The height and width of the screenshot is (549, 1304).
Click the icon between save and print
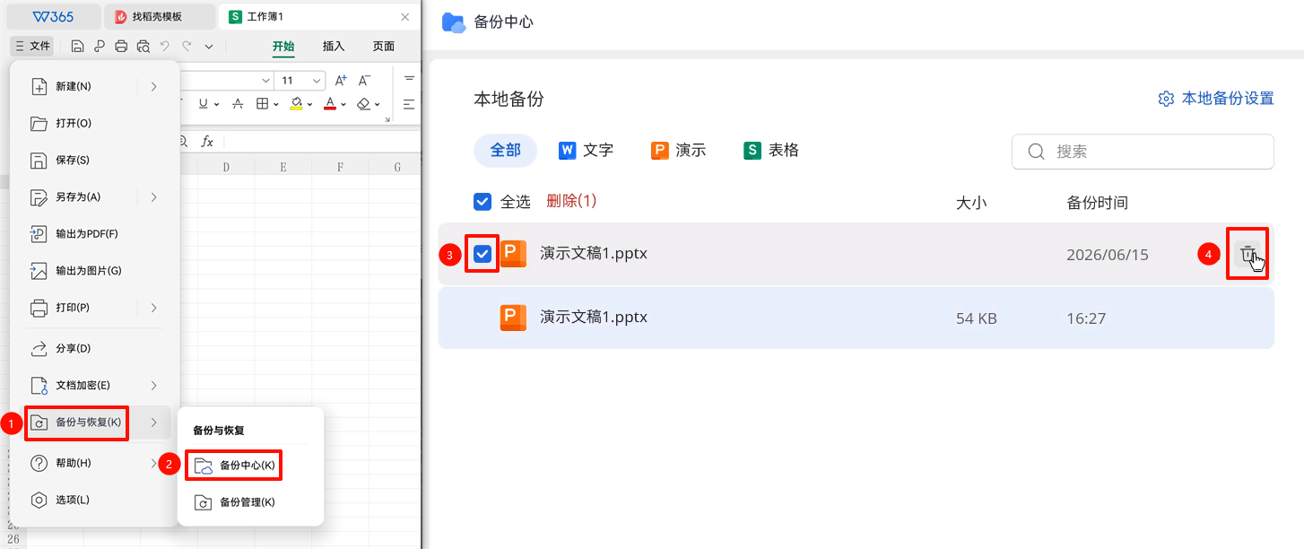[99, 46]
